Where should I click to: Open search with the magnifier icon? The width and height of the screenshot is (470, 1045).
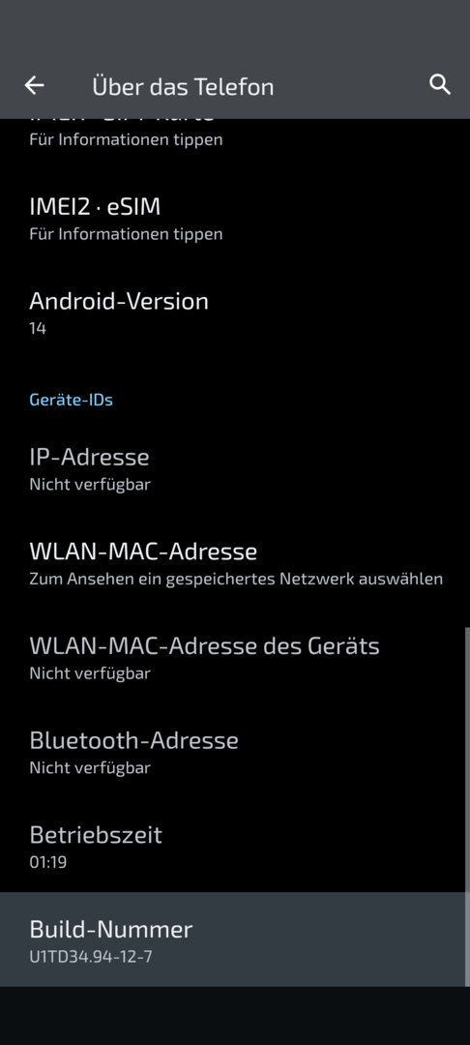point(440,84)
